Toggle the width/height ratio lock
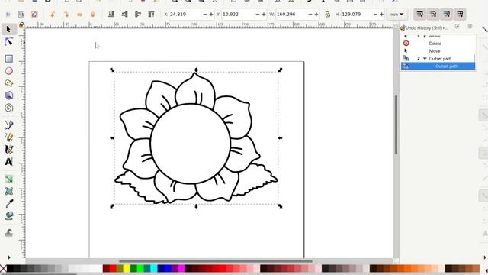488x275 pixels. coord(327,15)
